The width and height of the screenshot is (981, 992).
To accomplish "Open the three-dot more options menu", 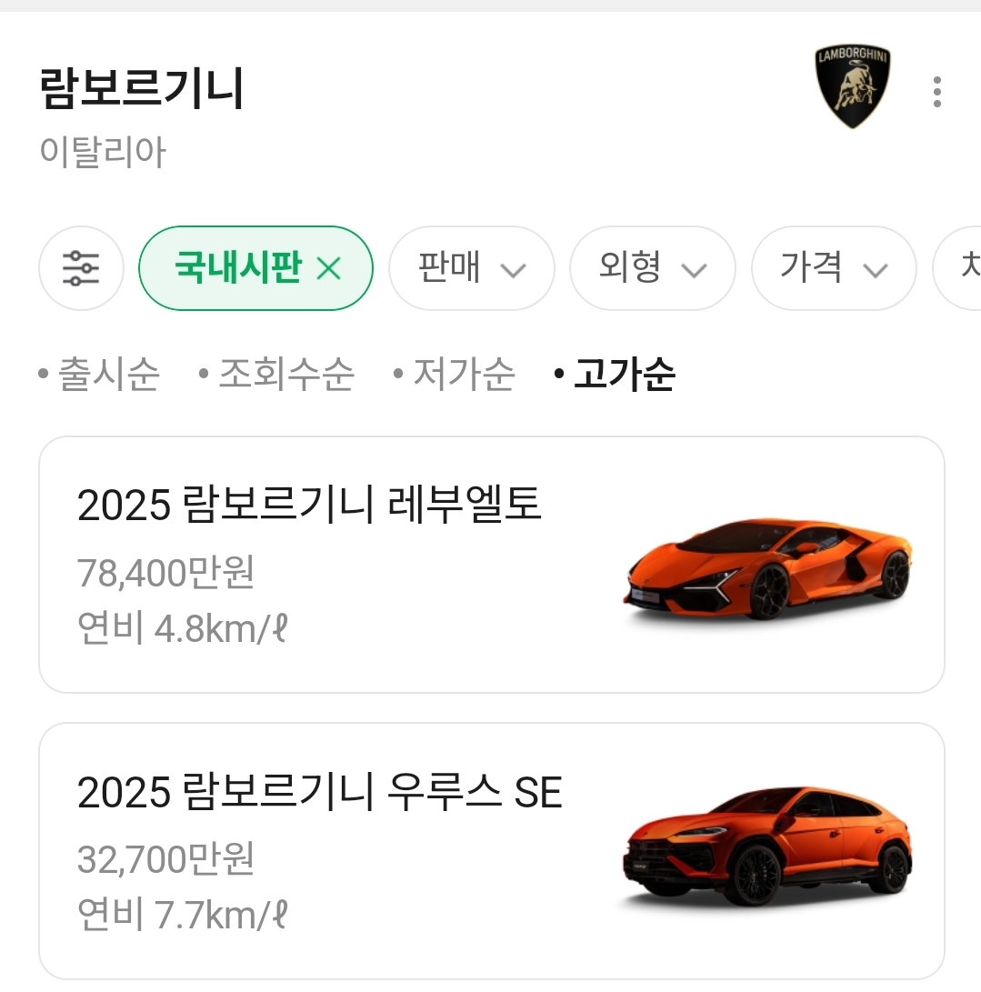I will click(936, 92).
